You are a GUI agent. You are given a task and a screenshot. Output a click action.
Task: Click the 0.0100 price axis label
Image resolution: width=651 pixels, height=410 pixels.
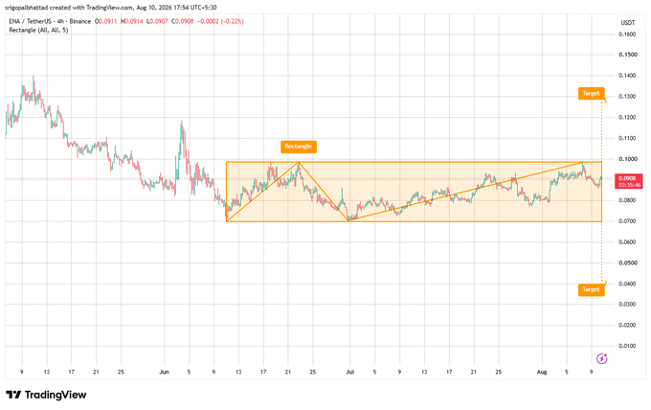point(627,346)
